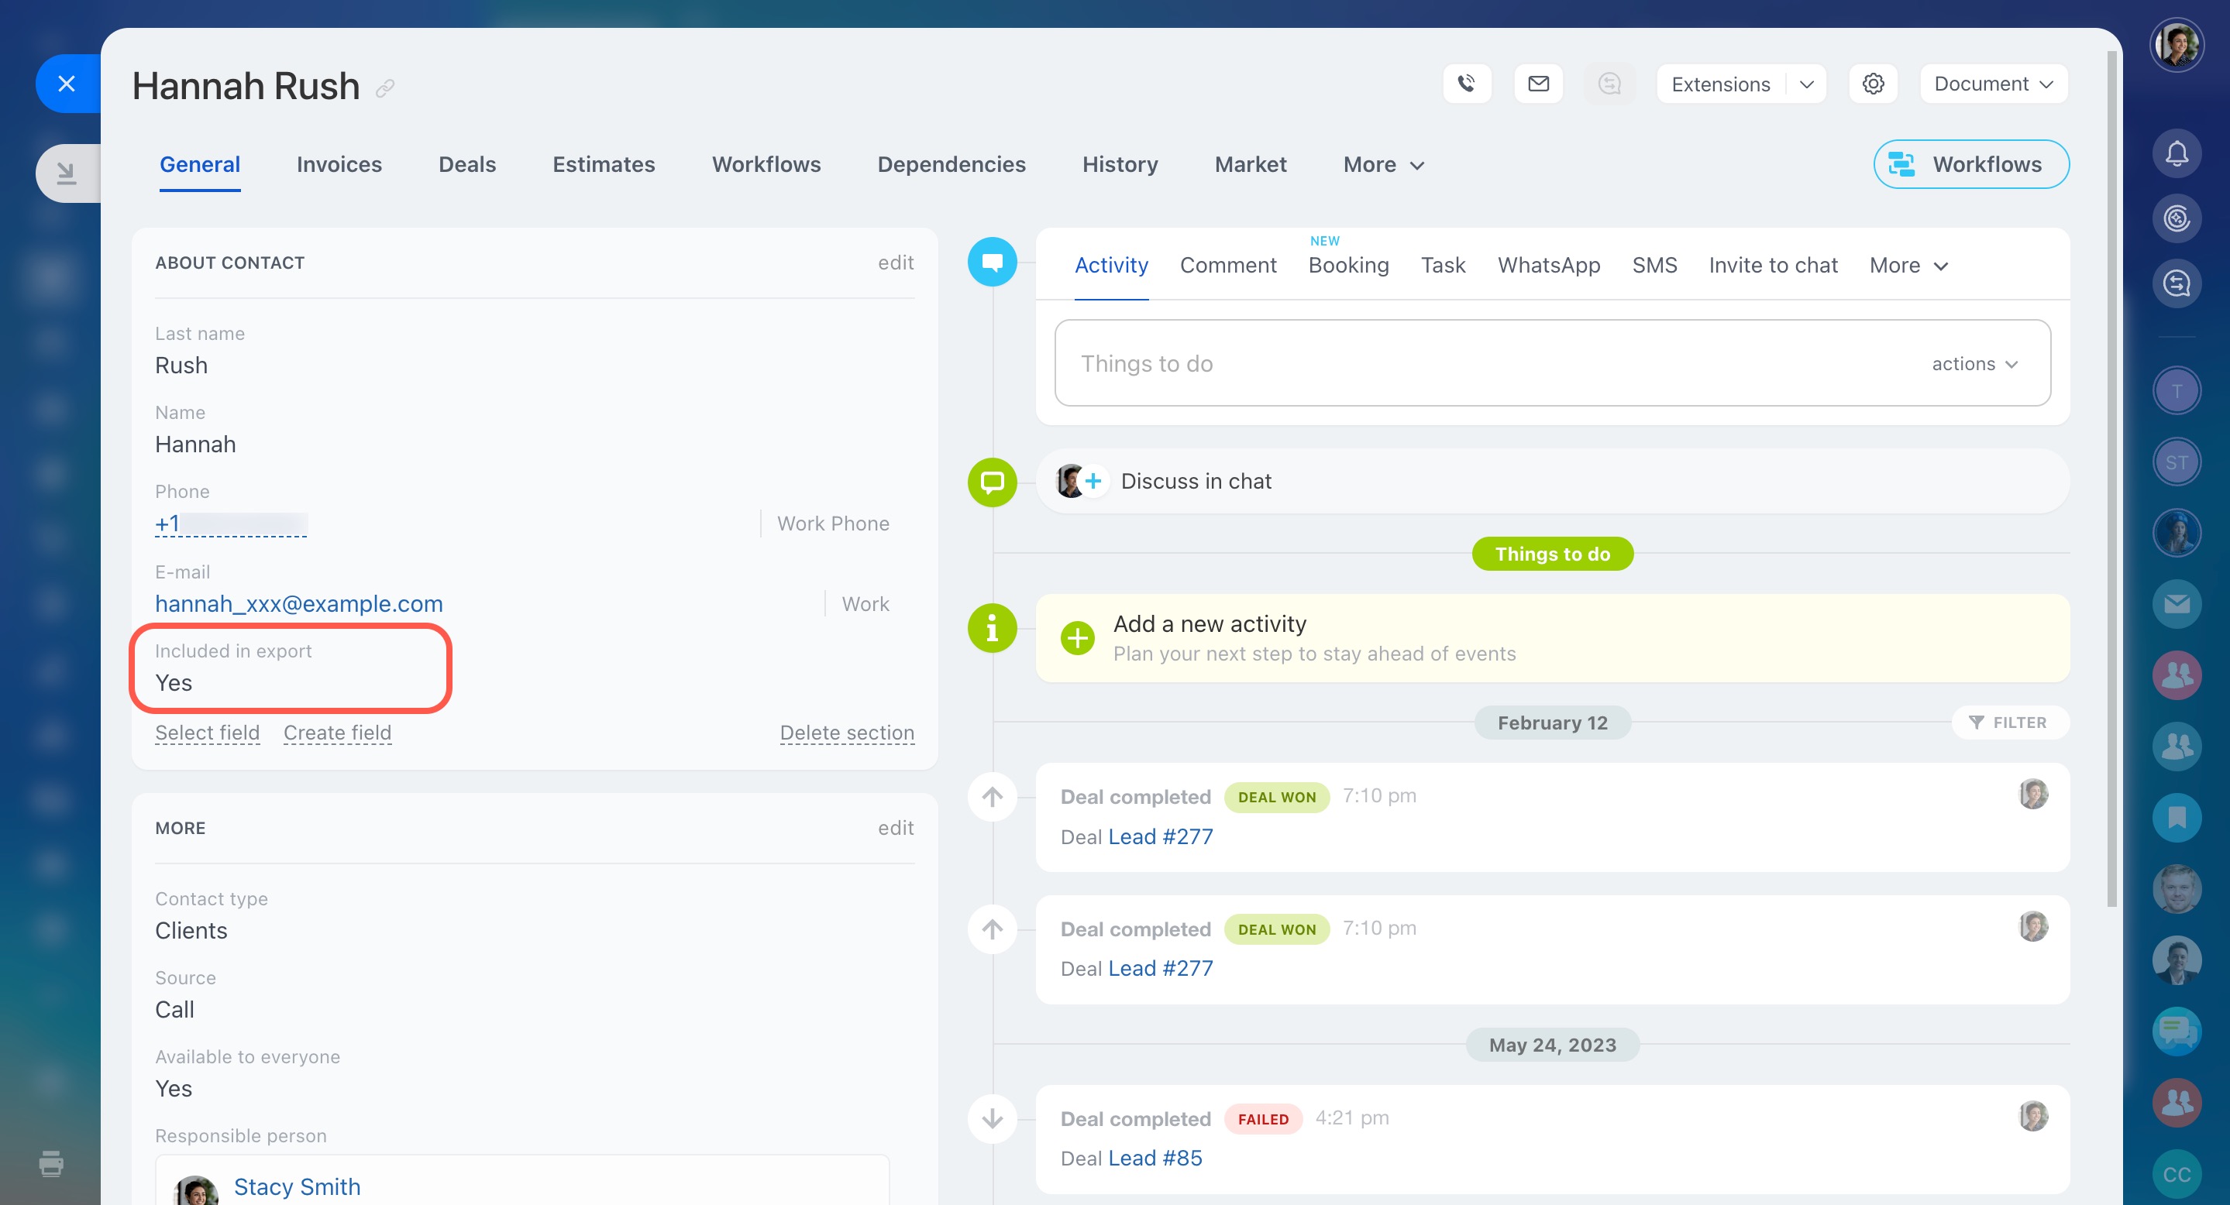Expand the actions dropdown in Things to do
The width and height of the screenshot is (2230, 1205).
(1974, 364)
